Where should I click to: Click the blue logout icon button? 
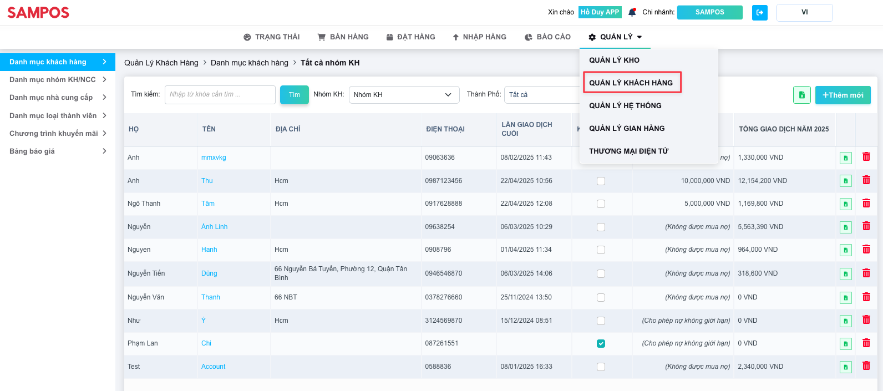760,12
